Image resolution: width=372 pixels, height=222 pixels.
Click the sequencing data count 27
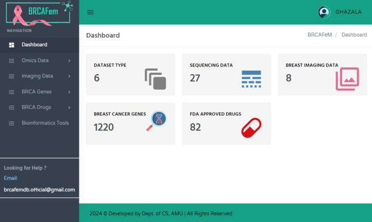195,78
